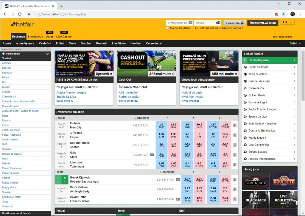Open the Snooker sidebar link
This screenshot has height=216, width=305.
click(7, 192)
